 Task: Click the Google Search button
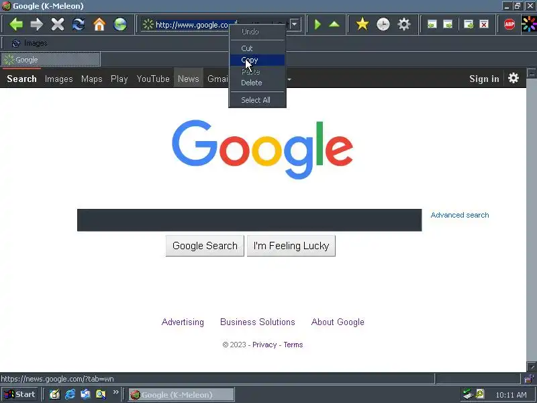(x=205, y=246)
